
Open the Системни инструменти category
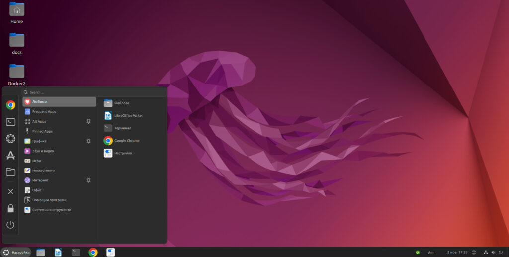tap(60, 210)
